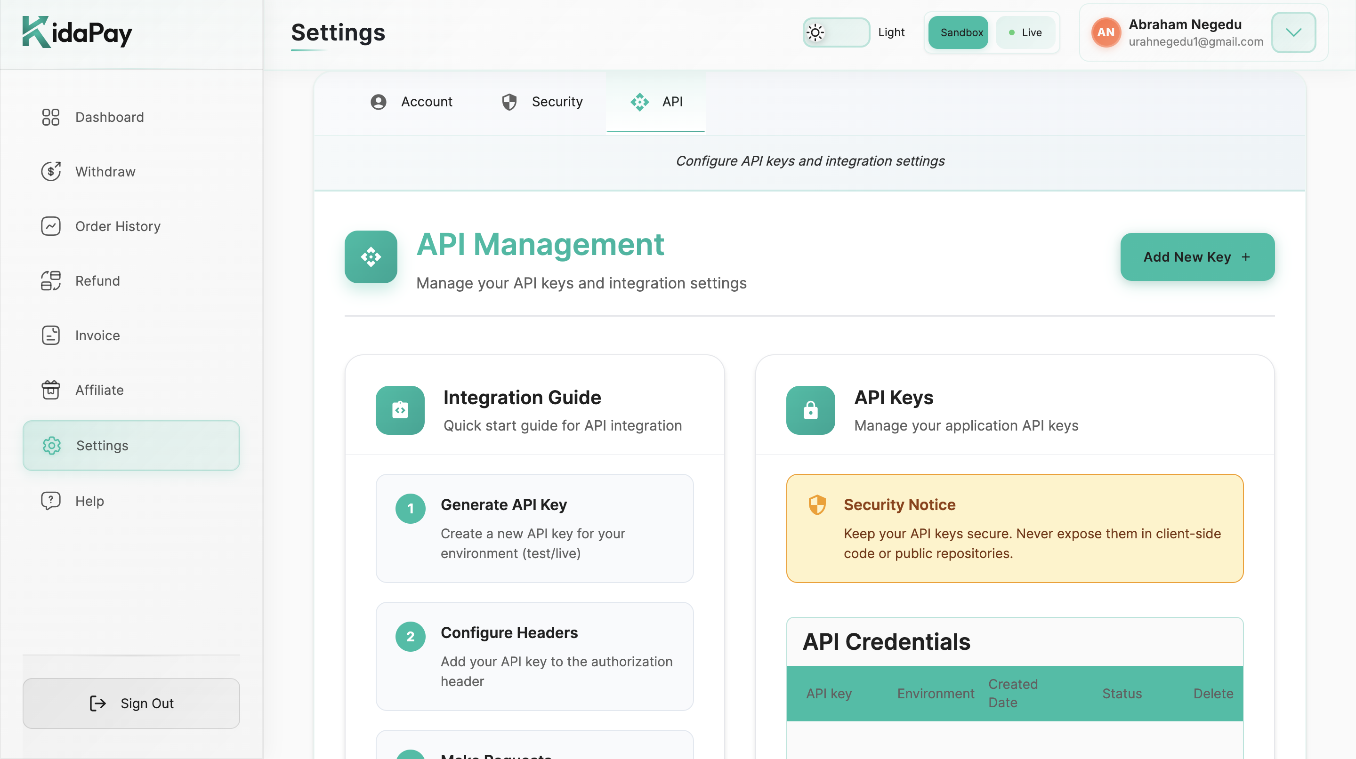The height and width of the screenshot is (759, 1356).
Task: Open Withdraw page
Action: click(x=131, y=171)
